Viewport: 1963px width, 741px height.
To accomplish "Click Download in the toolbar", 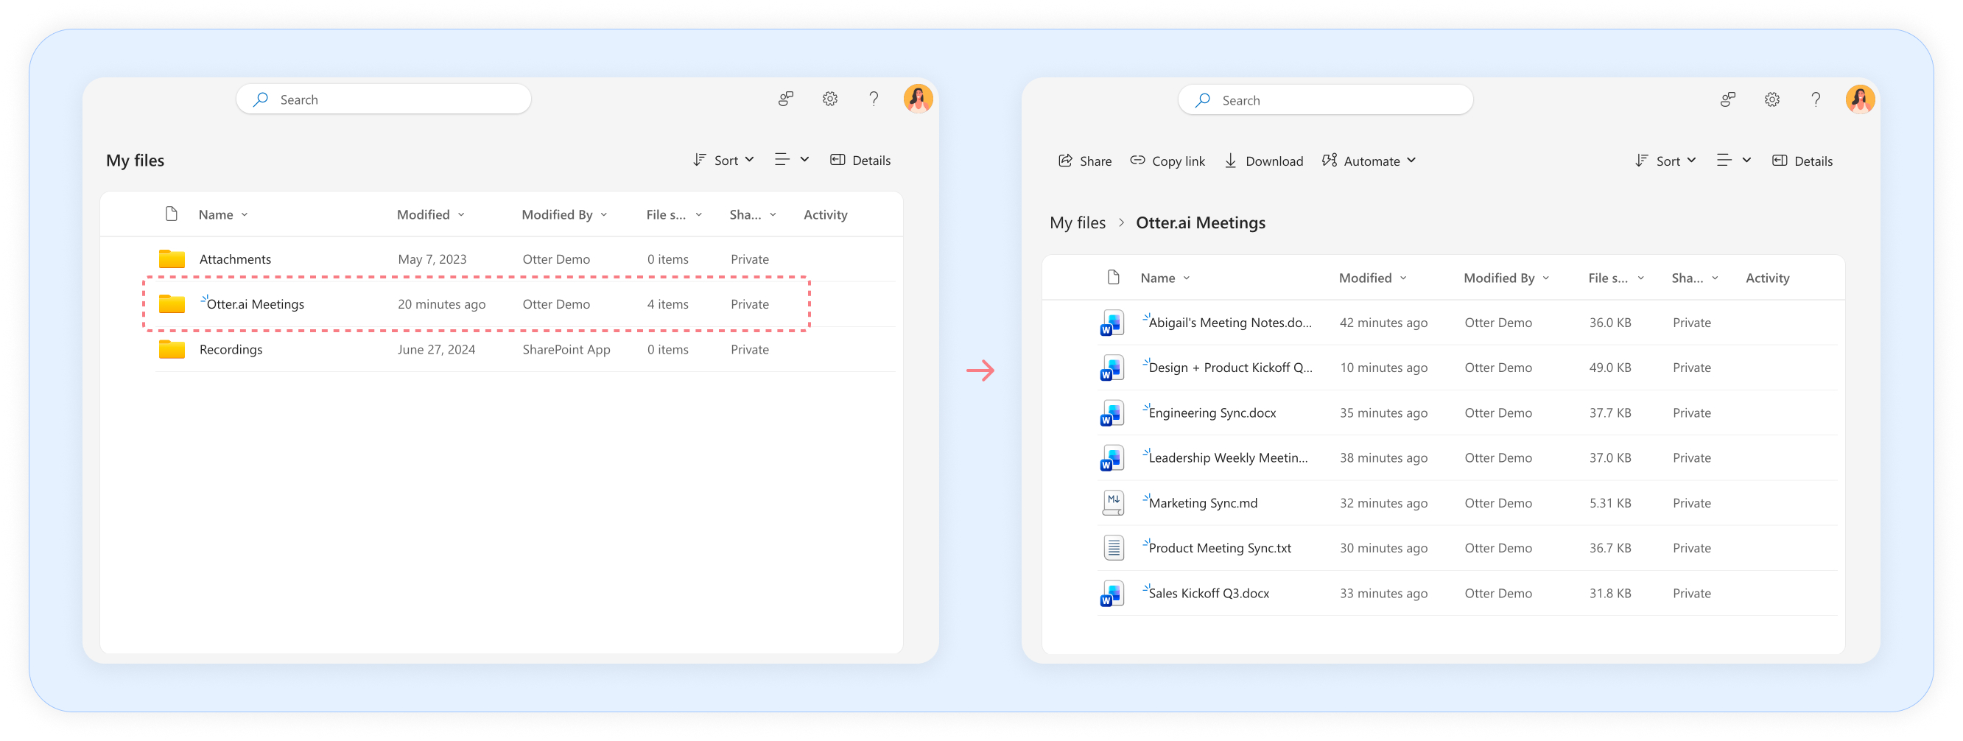I will click(1263, 161).
